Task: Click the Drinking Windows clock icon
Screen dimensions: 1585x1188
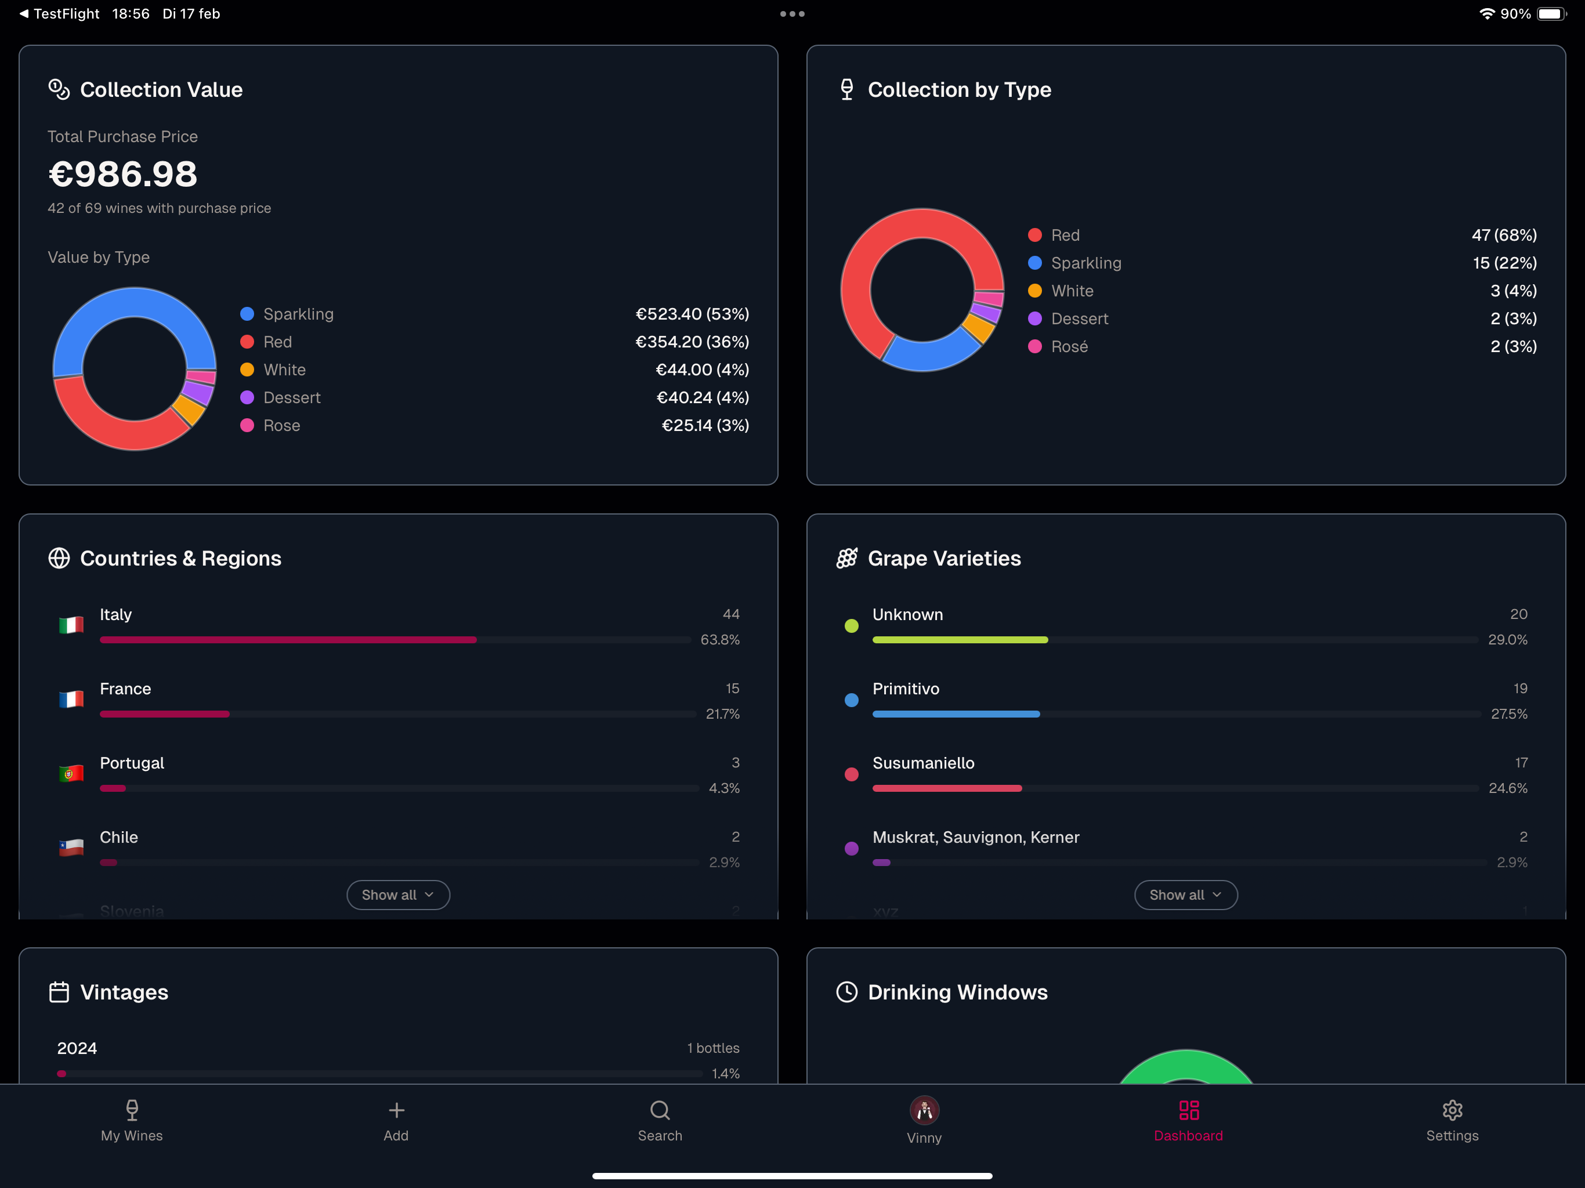Action: click(x=847, y=993)
